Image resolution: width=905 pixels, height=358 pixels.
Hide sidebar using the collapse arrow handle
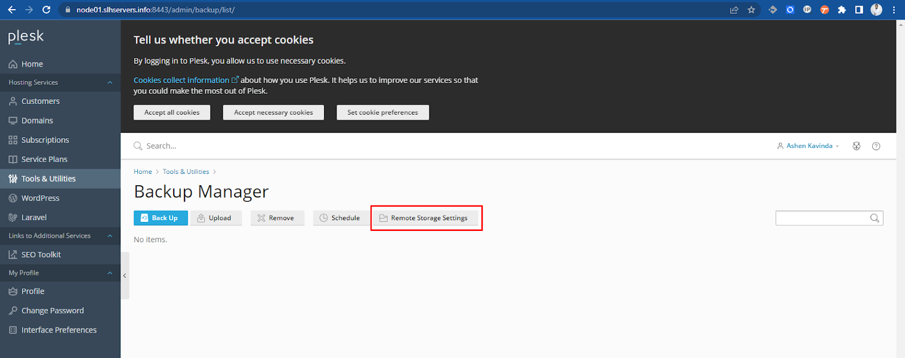124,276
